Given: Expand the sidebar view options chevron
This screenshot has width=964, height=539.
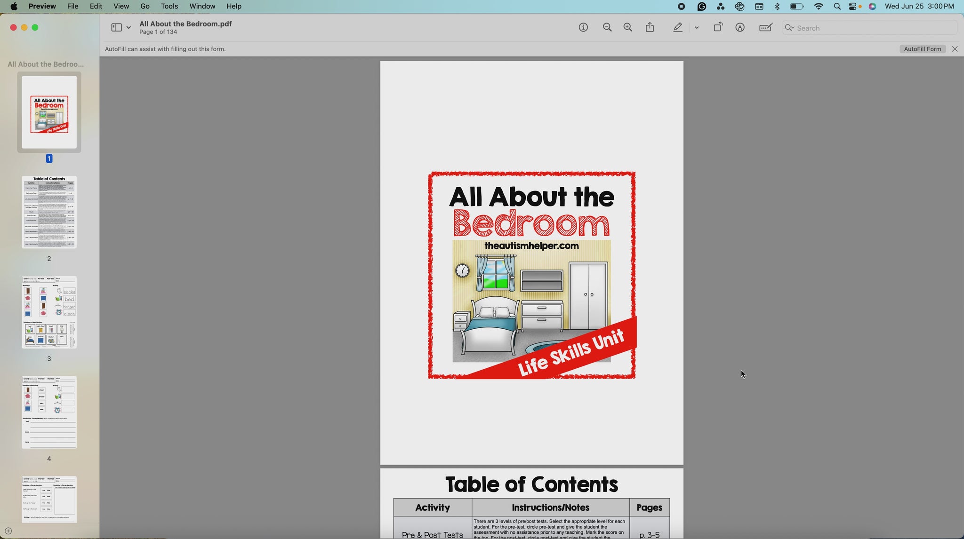Looking at the screenshot, I should pos(129,28).
